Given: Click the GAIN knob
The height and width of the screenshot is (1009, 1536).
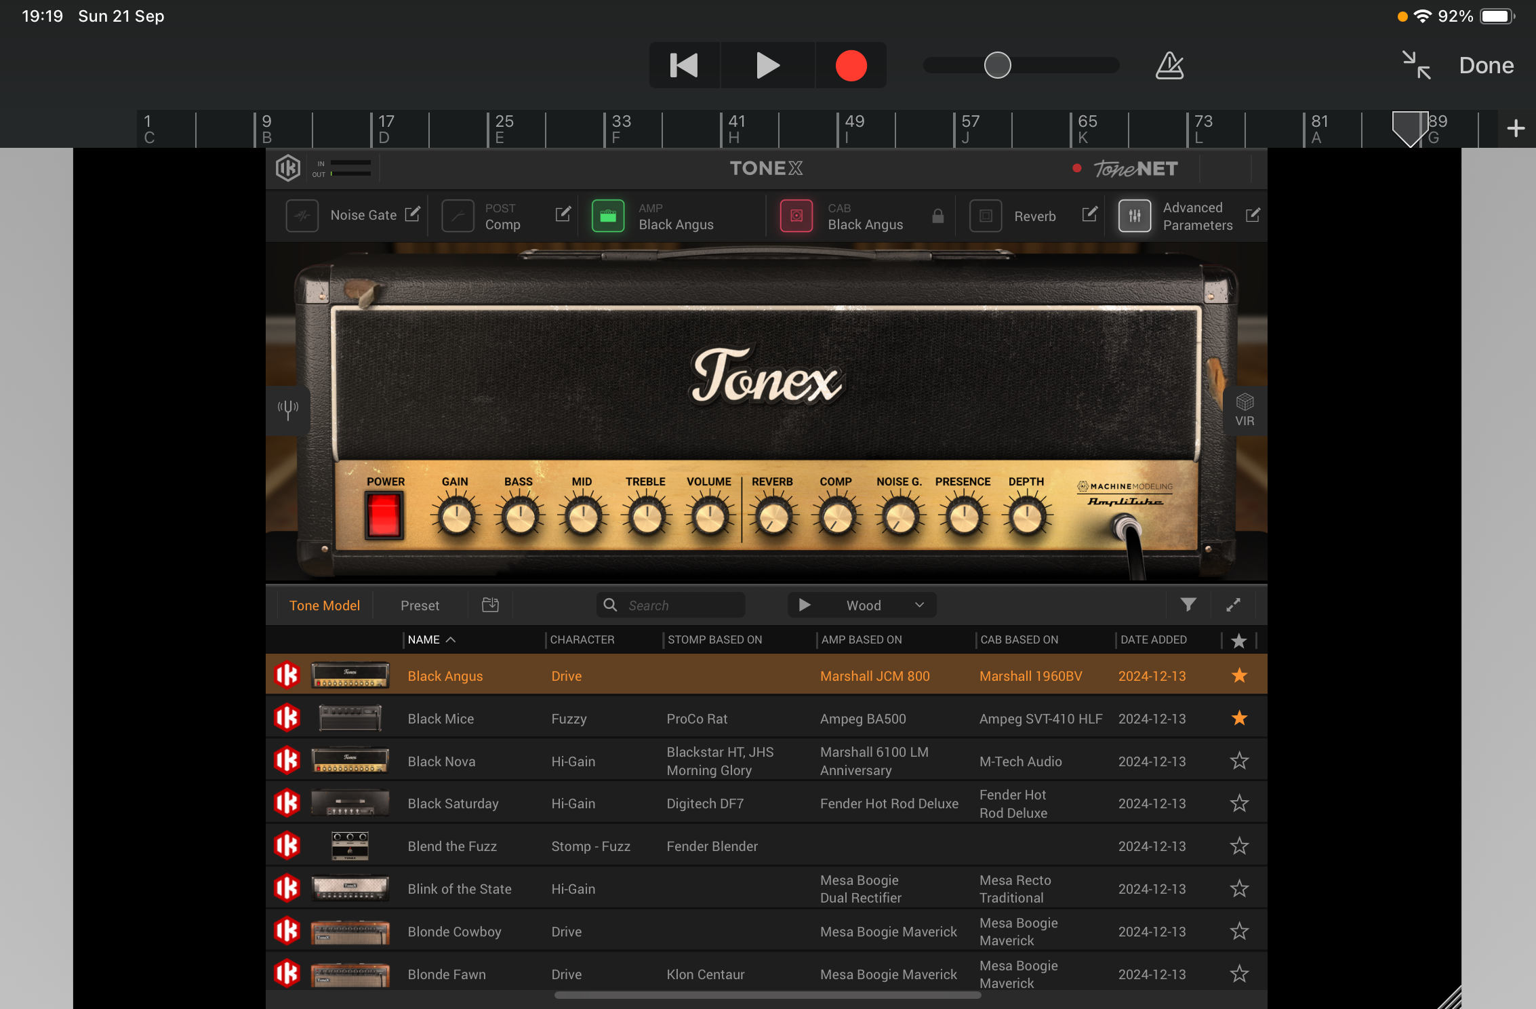Looking at the screenshot, I should [x=456, y=518].
